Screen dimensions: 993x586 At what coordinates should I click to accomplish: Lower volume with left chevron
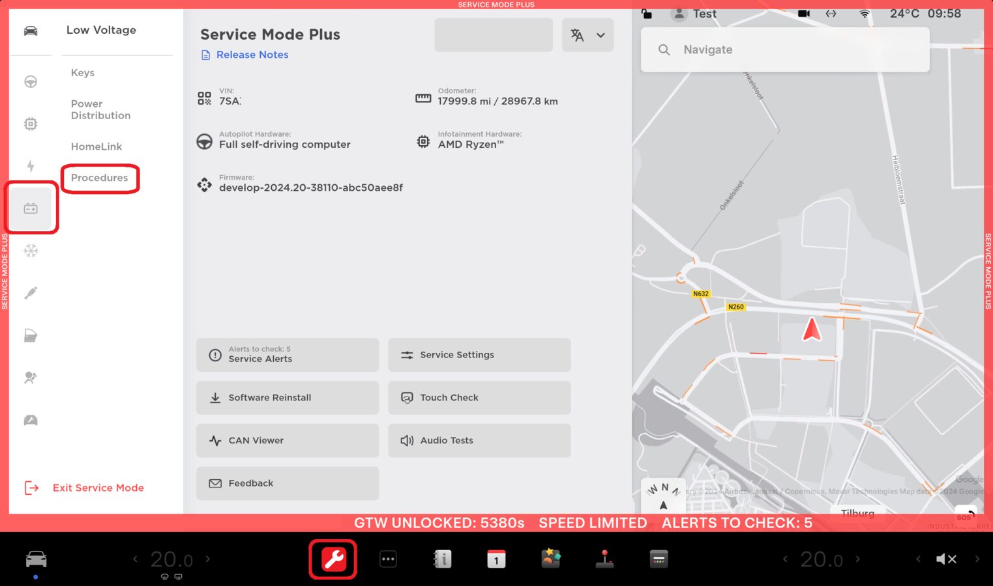point(918,559)
